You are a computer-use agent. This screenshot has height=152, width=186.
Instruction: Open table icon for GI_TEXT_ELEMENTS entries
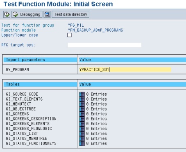point(82,99)
